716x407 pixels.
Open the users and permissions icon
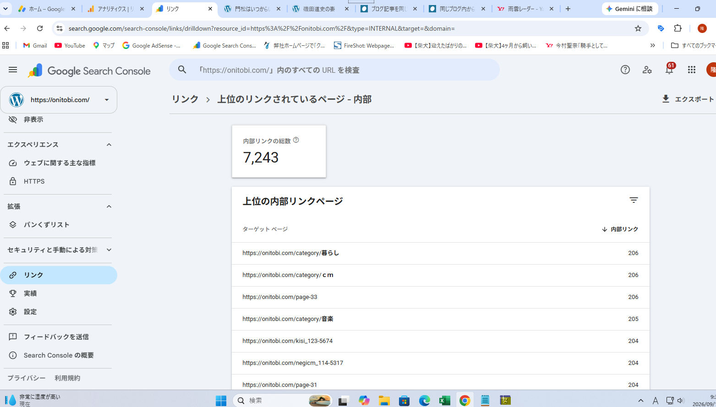coord(647,70)
